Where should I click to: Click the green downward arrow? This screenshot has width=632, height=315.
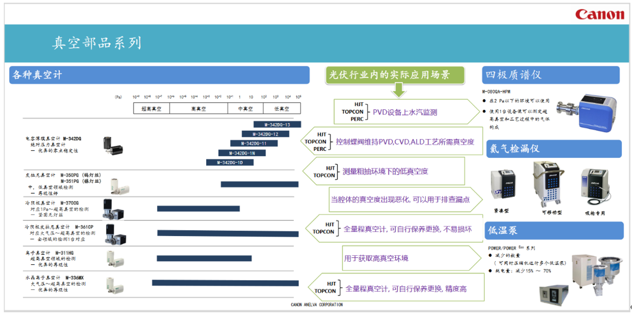point(399,91)
